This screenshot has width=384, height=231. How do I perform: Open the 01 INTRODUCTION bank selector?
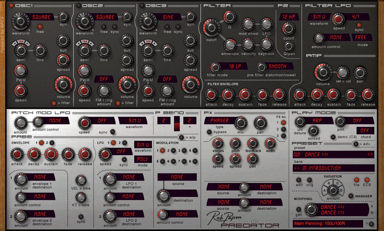(x=333, y=168)
